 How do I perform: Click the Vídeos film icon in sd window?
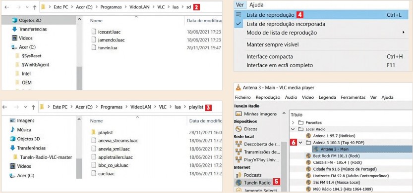coord(14,38)
